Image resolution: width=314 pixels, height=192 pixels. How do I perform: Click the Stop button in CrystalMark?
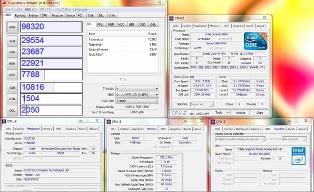point(123,79)
